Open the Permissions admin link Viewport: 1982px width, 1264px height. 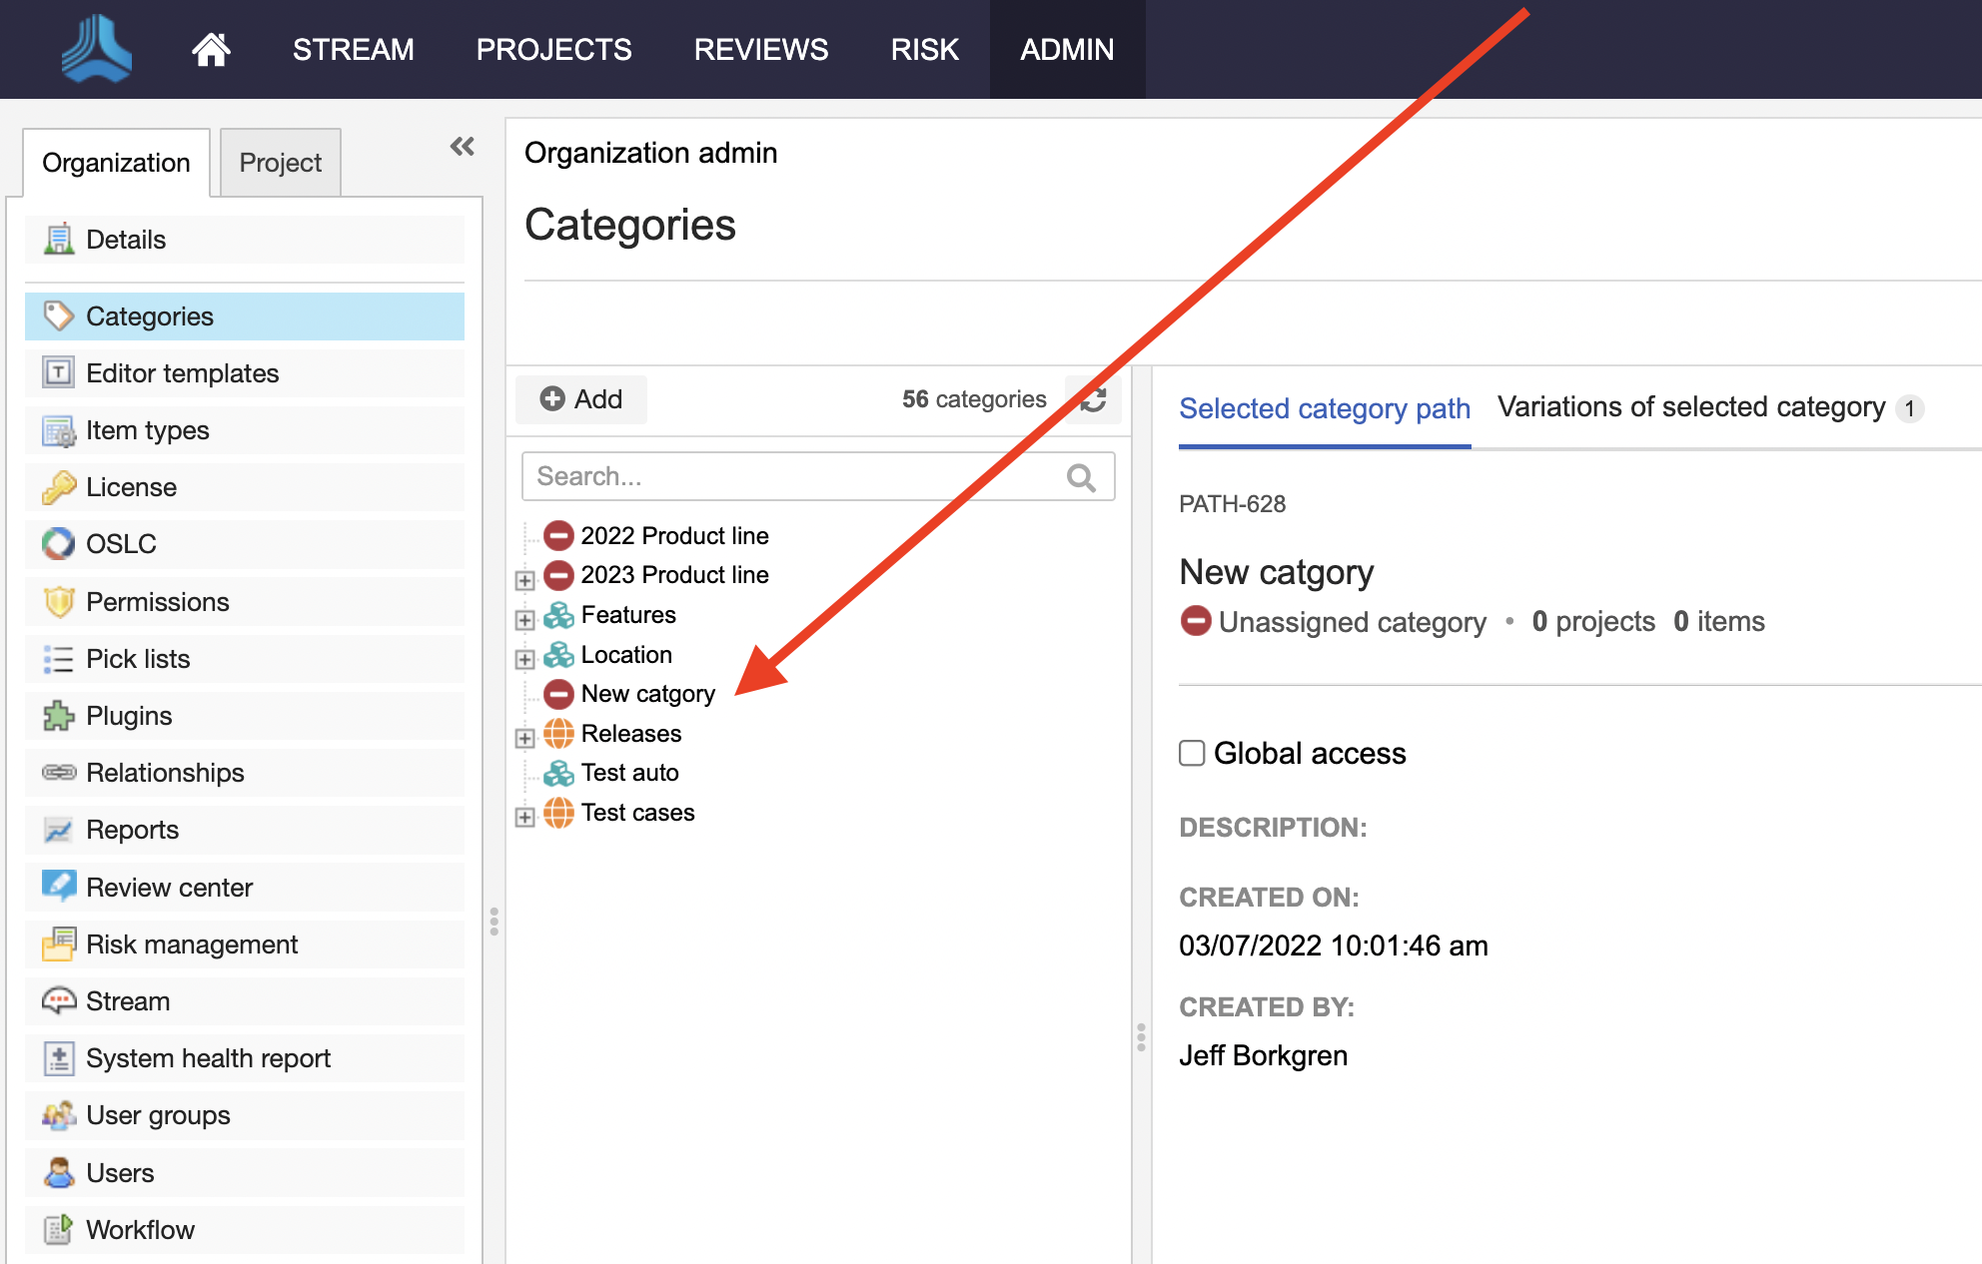245,602
